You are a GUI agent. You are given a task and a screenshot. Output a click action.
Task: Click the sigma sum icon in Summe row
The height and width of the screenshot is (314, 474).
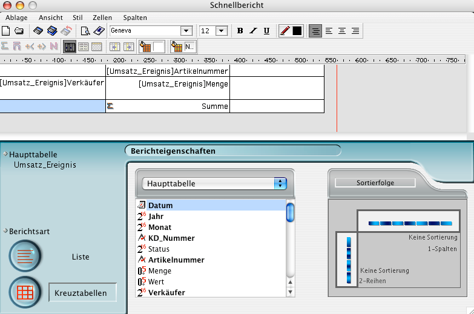(x=110, y=106)
